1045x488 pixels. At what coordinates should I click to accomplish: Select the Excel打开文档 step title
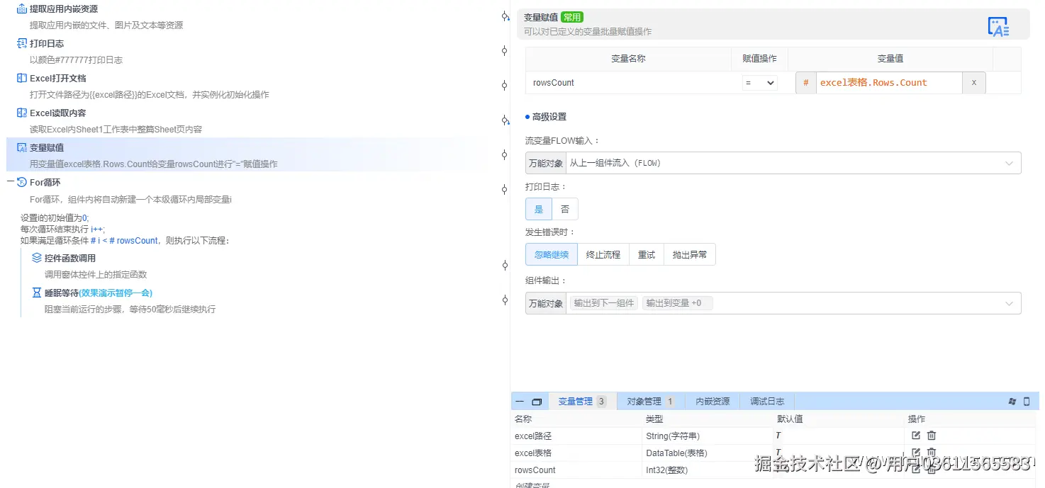click(x=57, y=79)
